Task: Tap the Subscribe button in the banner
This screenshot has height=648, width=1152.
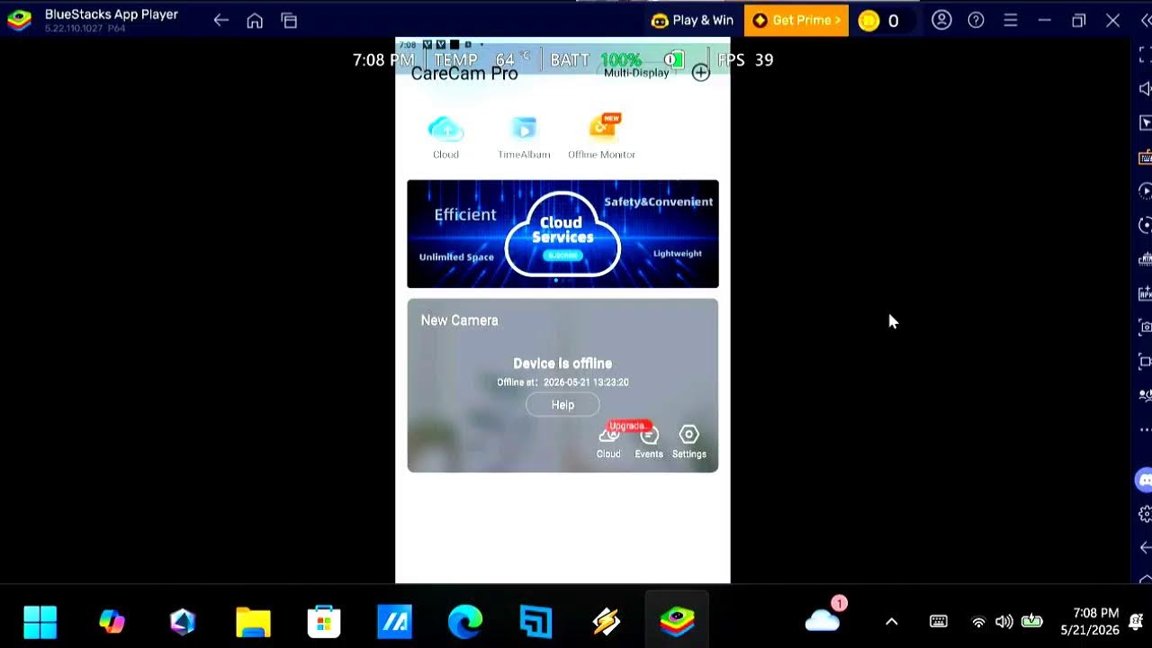Action: coord(563,256)
